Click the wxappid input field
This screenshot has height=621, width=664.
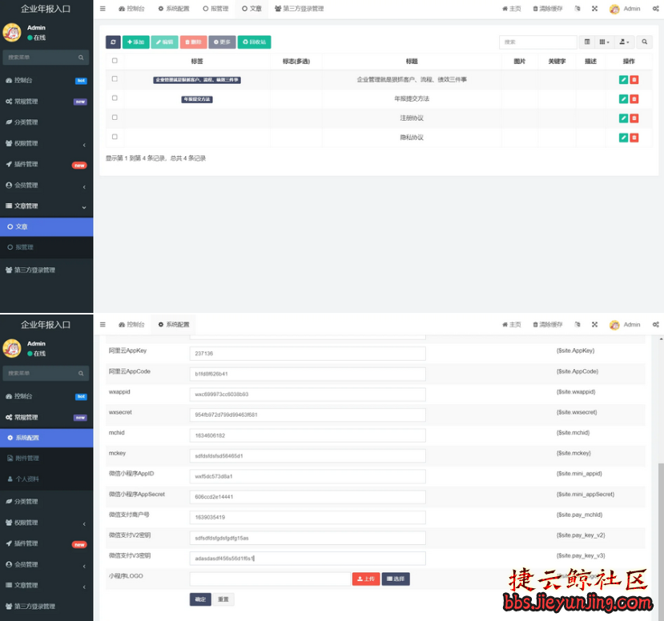point(308,395)
